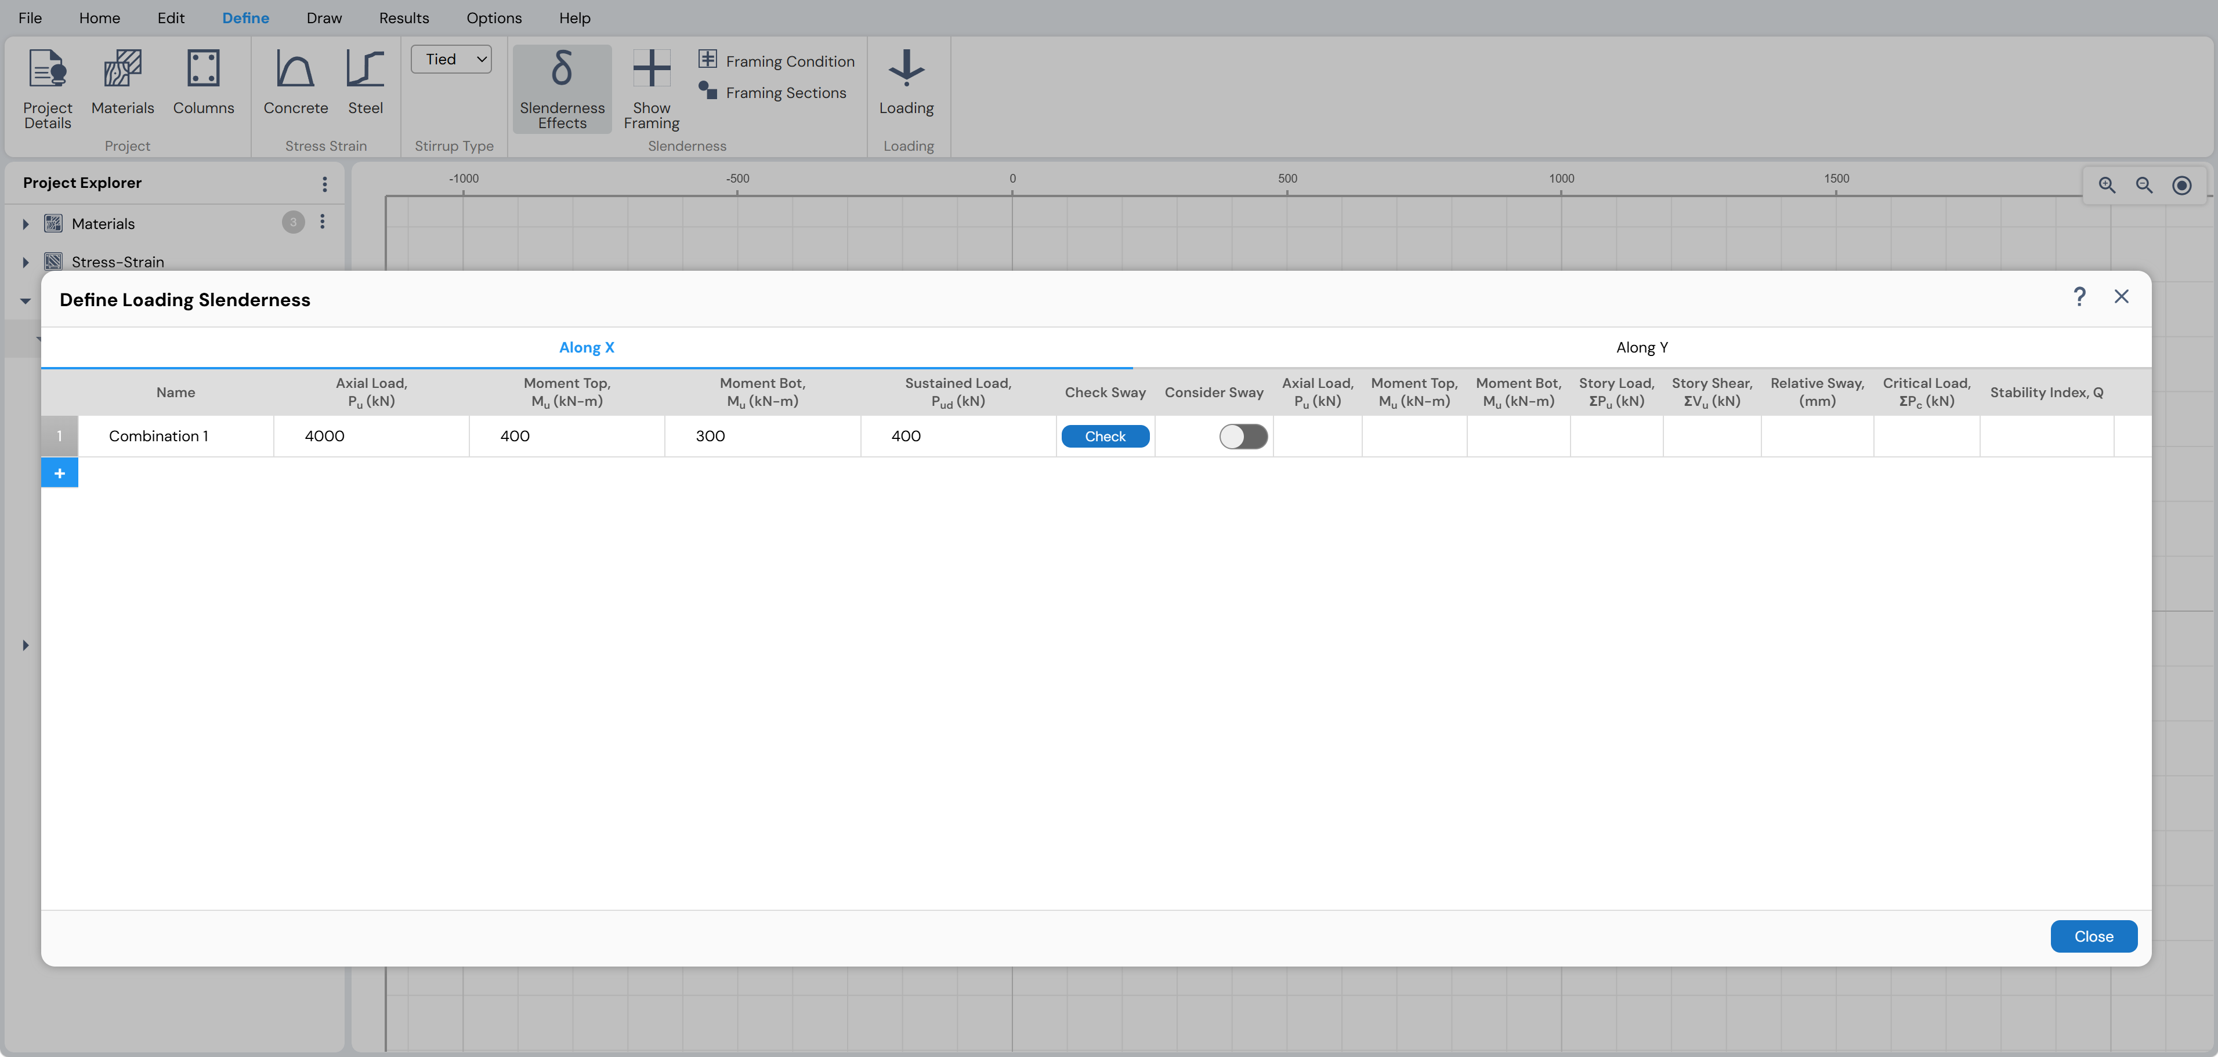This screenshot has height=1057, width=2218.
Task: Open the Draw menu
Action: 324,18
